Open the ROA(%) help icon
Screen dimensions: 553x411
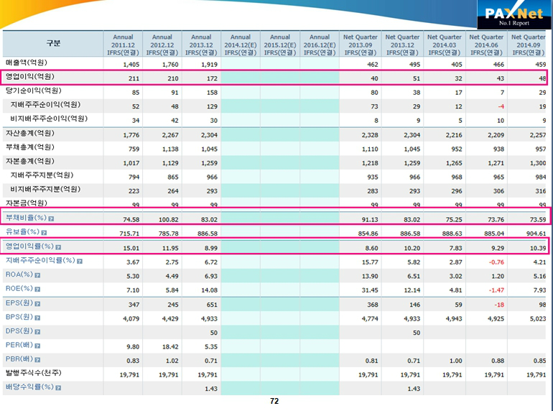click(37, 275)
